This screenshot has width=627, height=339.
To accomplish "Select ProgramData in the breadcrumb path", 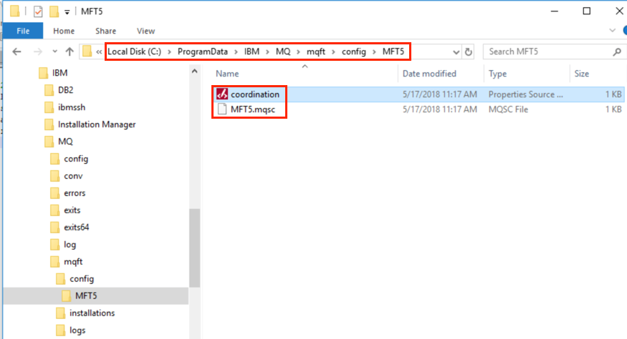I will (203, 51).
